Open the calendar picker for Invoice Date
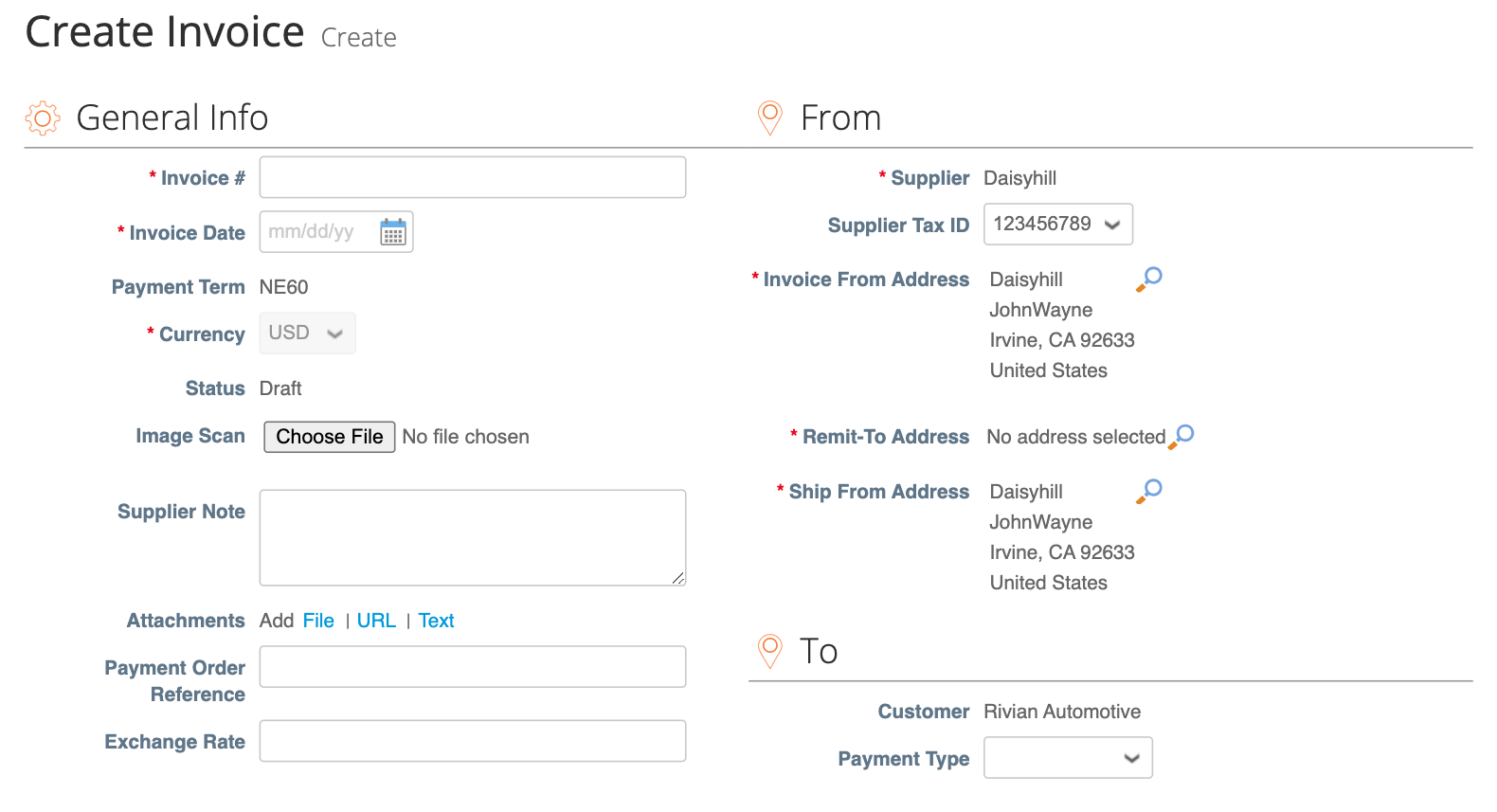This screenshot has height=812, width=1497. (x=392, y=231)
